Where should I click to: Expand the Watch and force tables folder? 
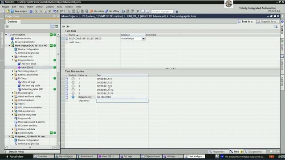(13, 96)
